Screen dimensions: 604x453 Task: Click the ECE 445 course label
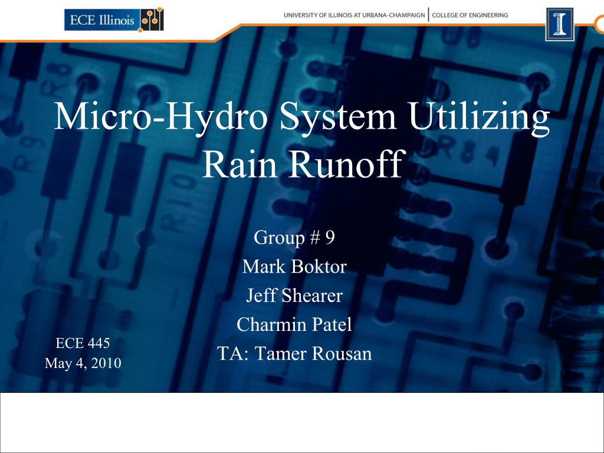(83, 343)
